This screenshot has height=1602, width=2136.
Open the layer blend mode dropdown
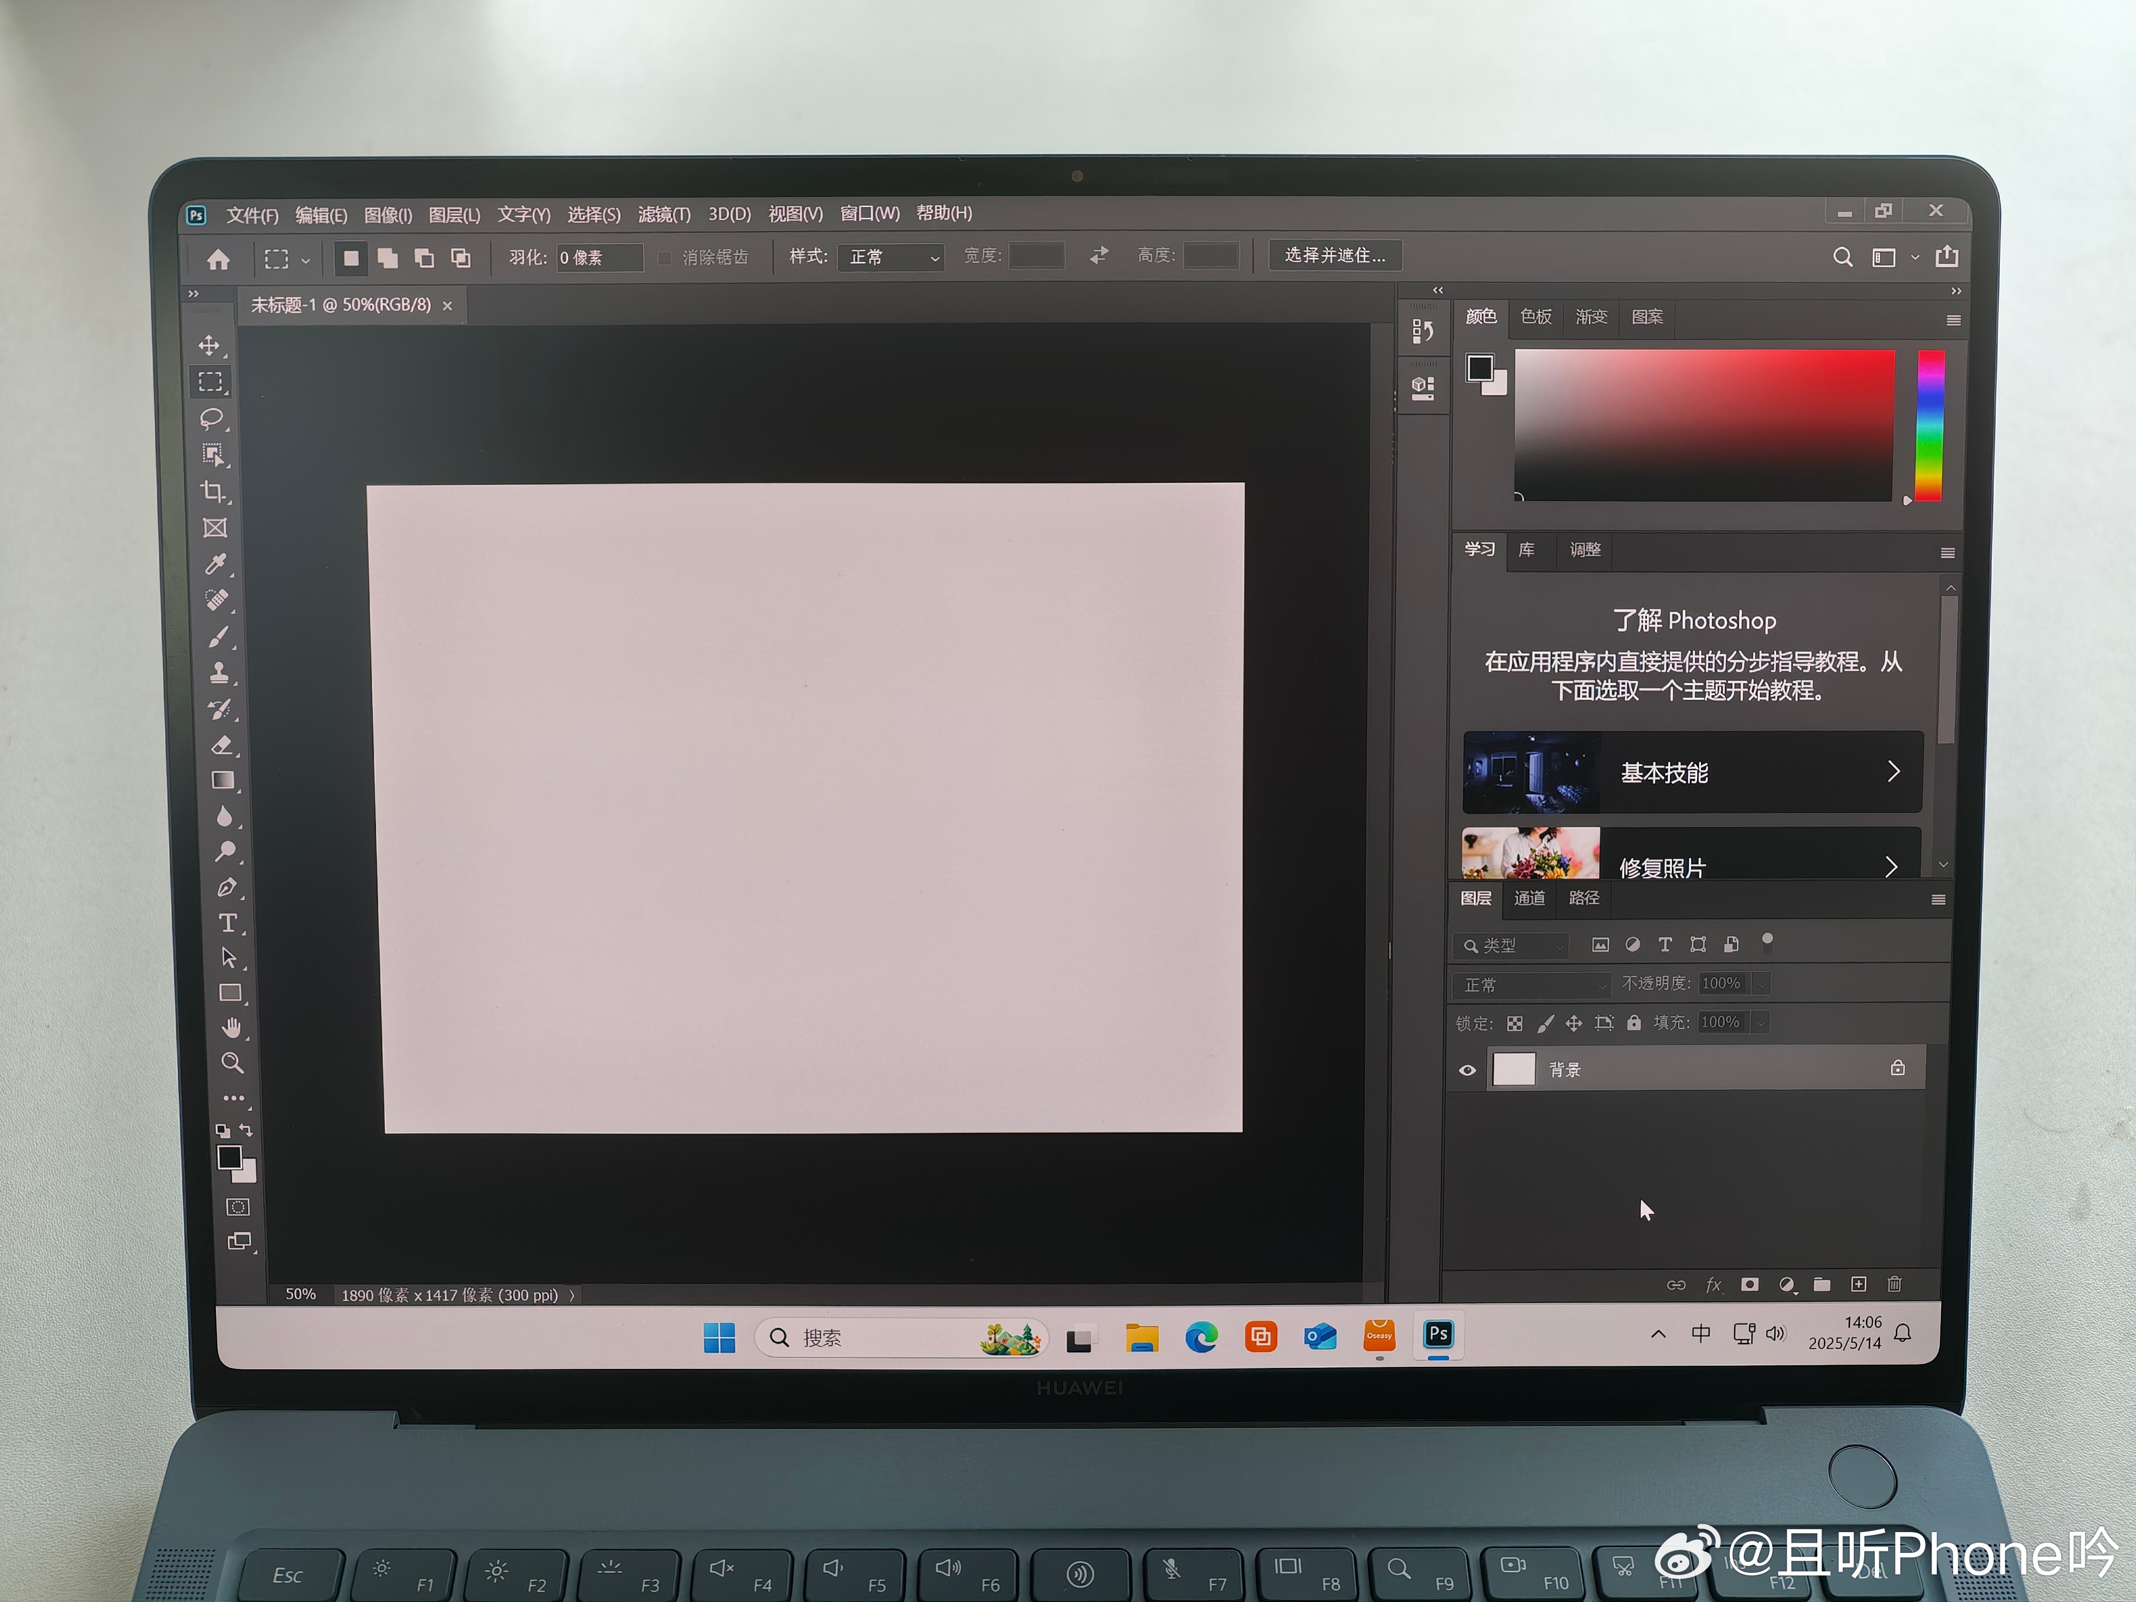click(x=1531, y=985)
